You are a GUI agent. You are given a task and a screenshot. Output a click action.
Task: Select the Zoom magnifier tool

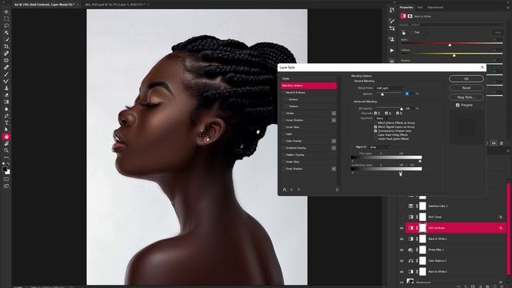pyautogui.click(x=6, y=150)
